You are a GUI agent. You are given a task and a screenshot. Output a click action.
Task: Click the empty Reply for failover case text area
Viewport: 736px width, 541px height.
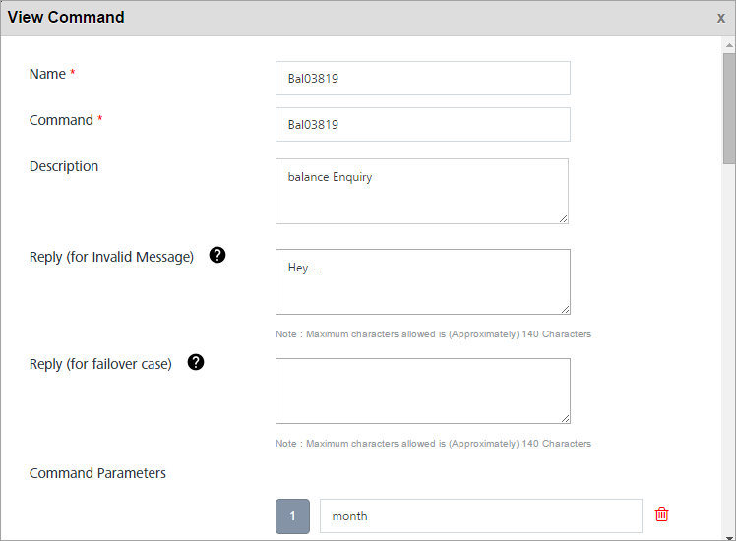click(x=423, y=391)
